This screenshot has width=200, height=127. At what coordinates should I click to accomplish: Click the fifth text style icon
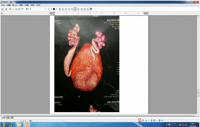[72, 9]
